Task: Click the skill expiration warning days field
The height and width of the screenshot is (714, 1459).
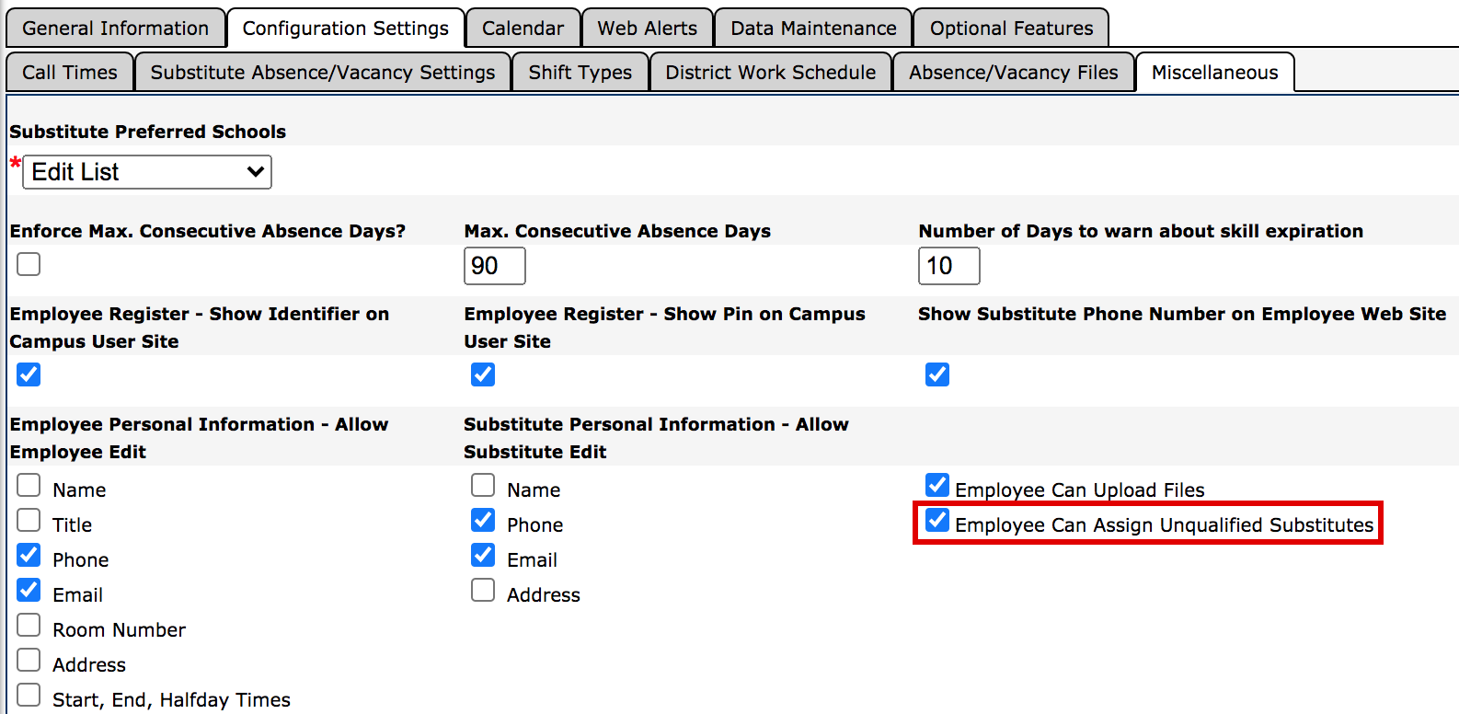Action: coord(948,266)
